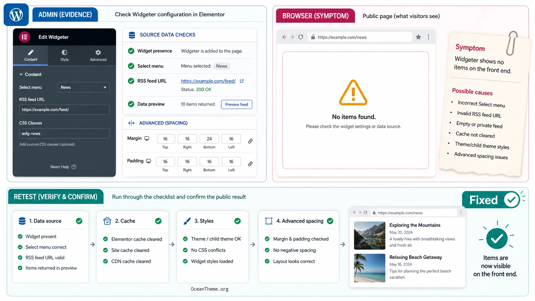Viewport: 535px width, 301px height.
Task: Click the Padding responsive device icon
Action: click(x=148, y=161)
